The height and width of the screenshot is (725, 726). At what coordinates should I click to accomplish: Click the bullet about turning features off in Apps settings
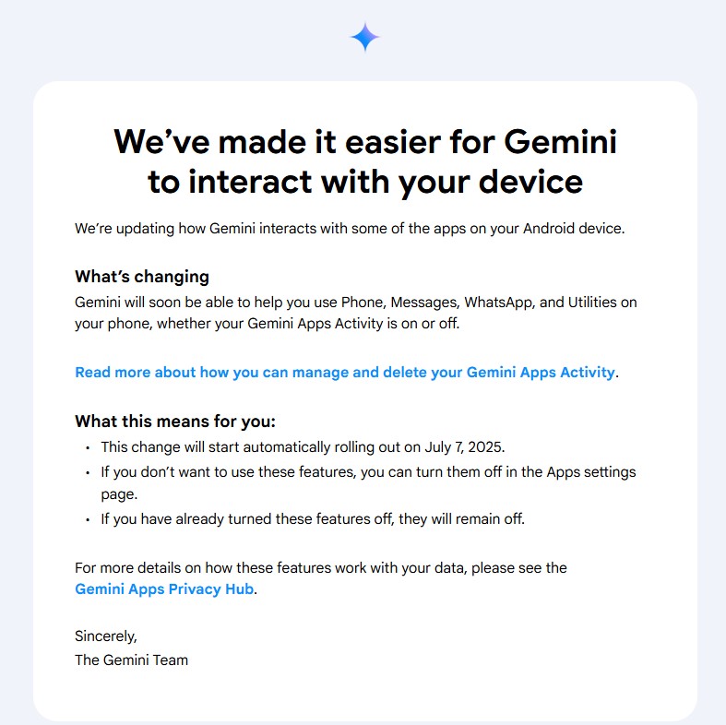369,482
